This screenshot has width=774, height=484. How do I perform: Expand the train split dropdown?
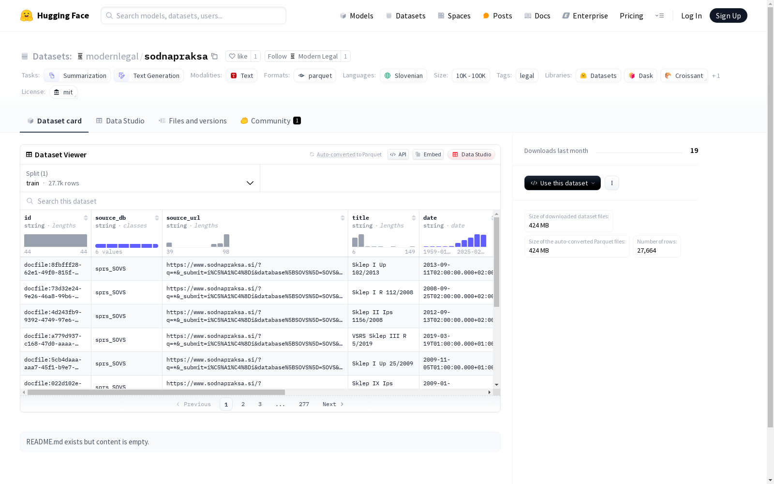point(140,178)
